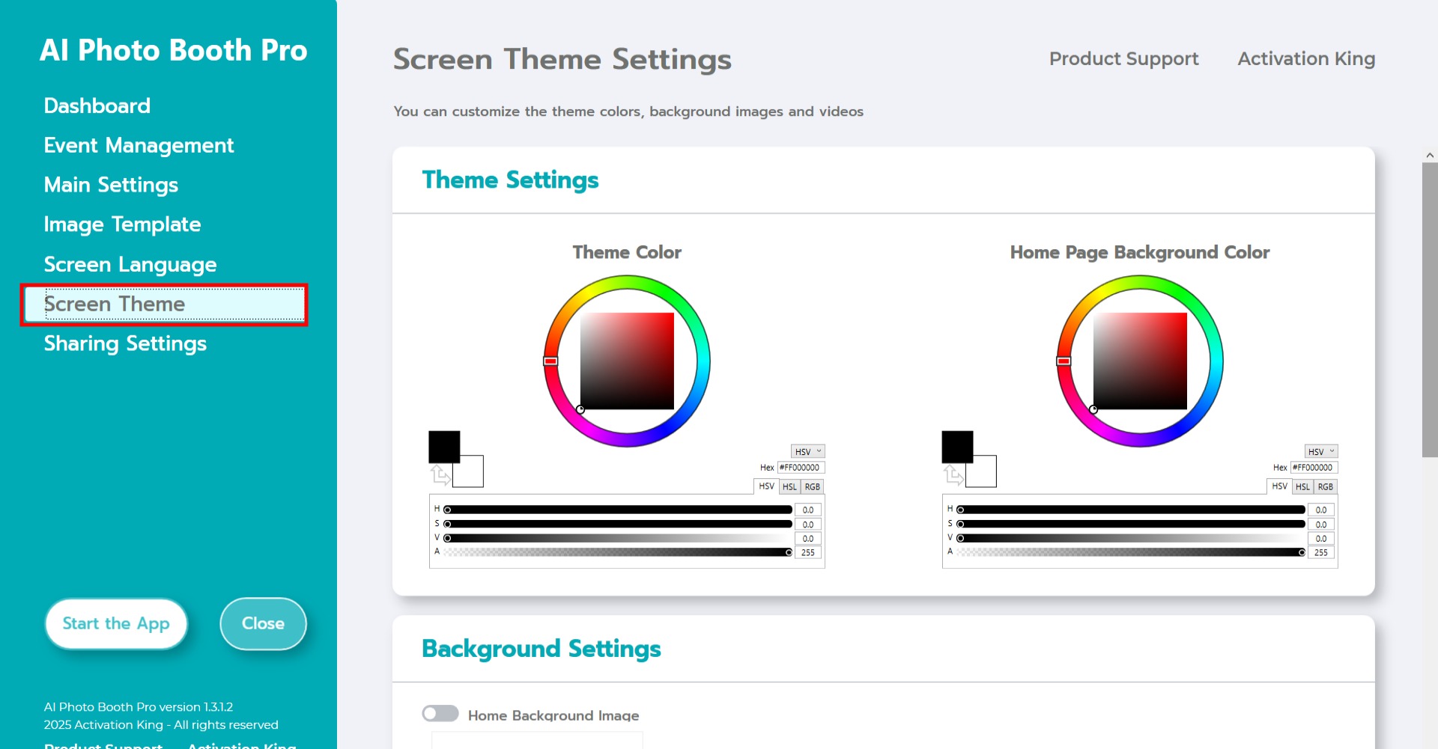Click the Theme Color Hex input field
Viewport: 1438px width, 749px height.
click(x=800, y=468)
